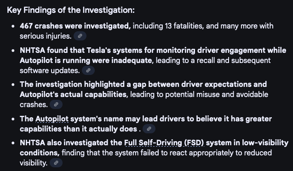Click bold text "NHTSA also investigated the"
The height and width of the screenshot is (171, 293).
click(x=71, y=143)
